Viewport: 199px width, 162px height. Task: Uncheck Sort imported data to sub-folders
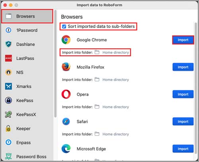64,26
